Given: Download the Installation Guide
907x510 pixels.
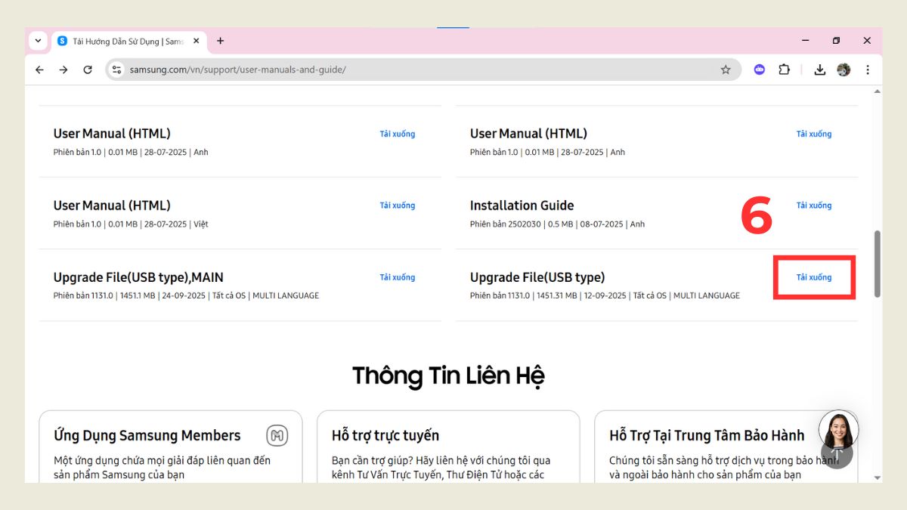Looking at the screenshot, I should point(814,206).
